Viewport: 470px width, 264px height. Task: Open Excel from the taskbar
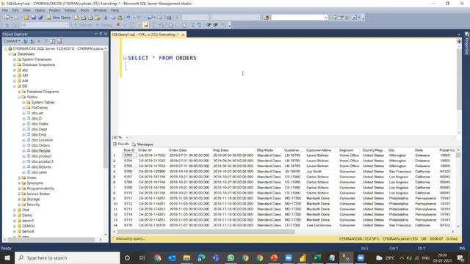coord(317,257)
